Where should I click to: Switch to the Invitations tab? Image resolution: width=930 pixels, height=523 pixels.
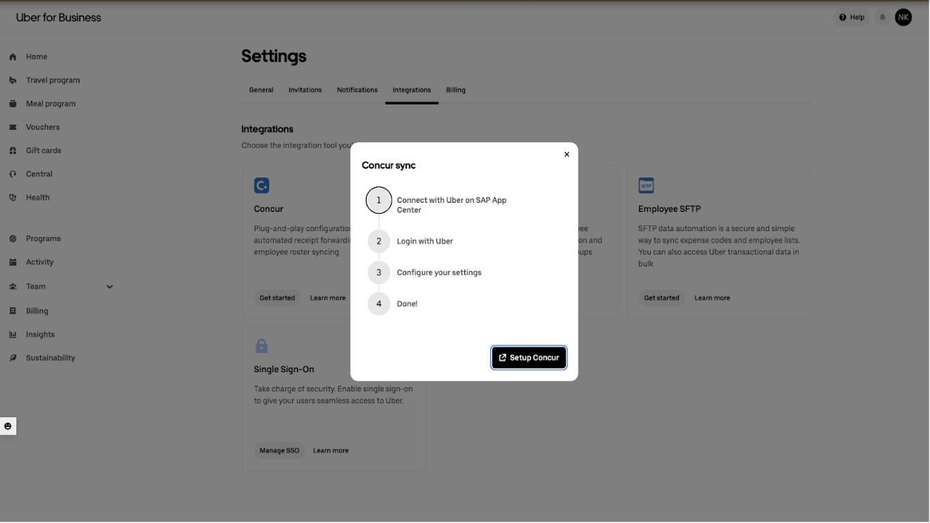tap(305, 89)
